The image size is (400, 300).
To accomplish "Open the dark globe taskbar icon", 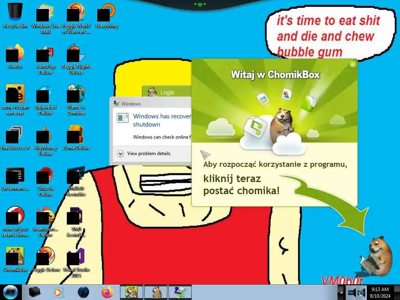I will [x=84, y=292].
